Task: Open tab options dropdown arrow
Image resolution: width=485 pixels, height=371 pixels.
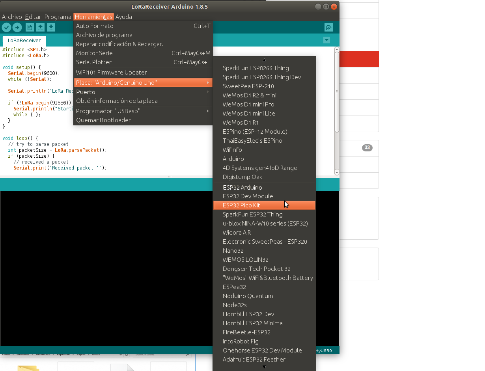Action: tap(326, 40)
